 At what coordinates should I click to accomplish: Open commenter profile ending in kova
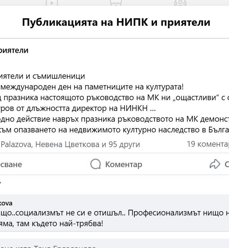click(6, 203)
